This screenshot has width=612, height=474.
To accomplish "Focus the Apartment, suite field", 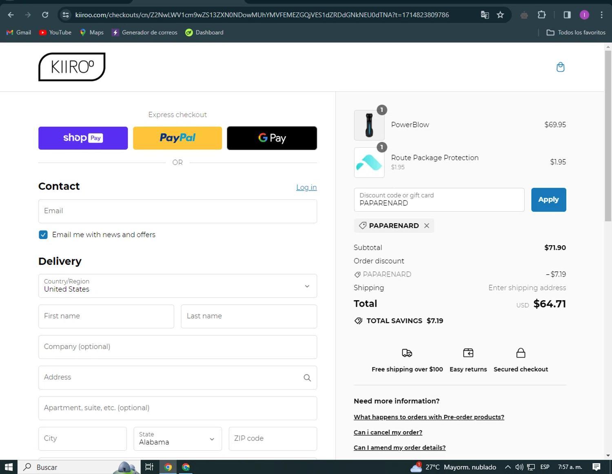I will 177,408.
